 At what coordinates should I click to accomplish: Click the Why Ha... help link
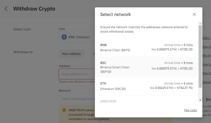click(206, 55)
